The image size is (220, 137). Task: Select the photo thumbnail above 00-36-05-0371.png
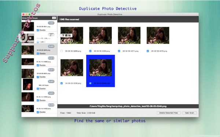pos(129,35)
